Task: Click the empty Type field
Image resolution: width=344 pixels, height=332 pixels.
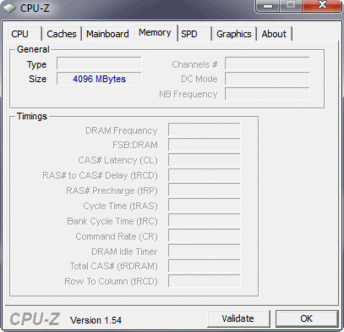Action: (99, 64)
